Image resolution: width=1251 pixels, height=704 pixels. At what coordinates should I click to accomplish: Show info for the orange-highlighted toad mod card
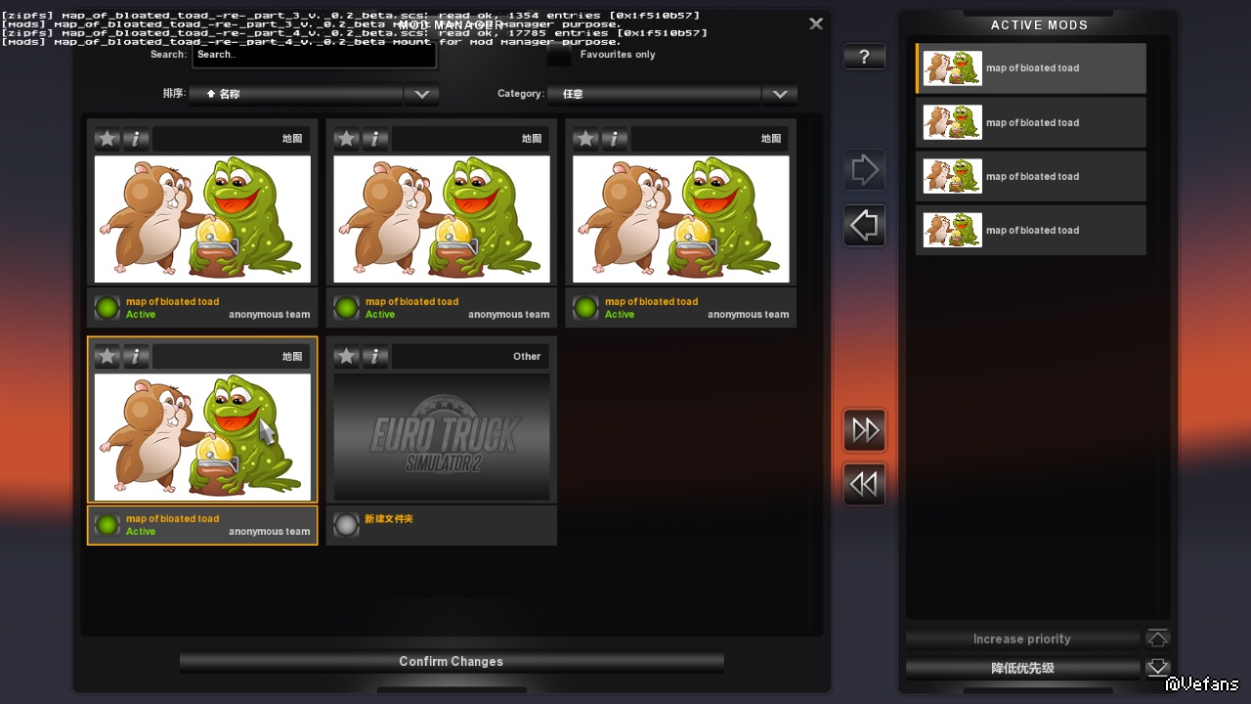[x=136, y=357]
